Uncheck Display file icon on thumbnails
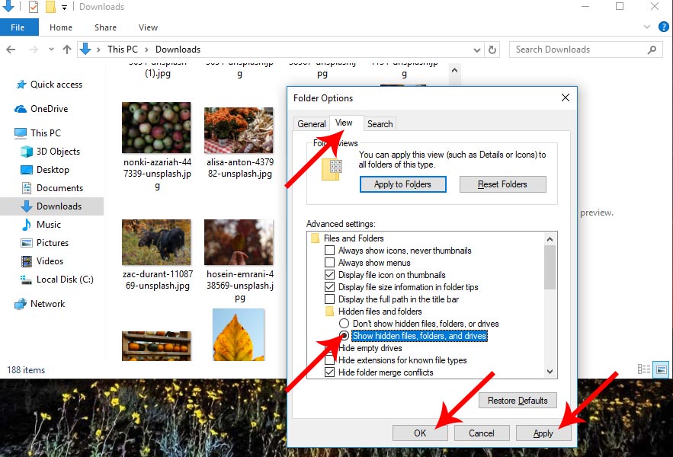This screenshot has width=673, height=457. (329, 275)
